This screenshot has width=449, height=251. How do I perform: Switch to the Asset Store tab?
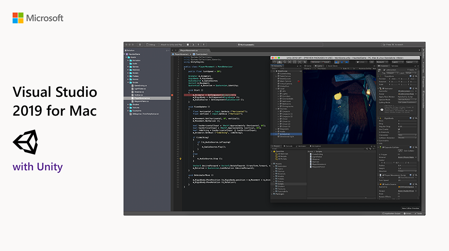(x=332, y=66)
